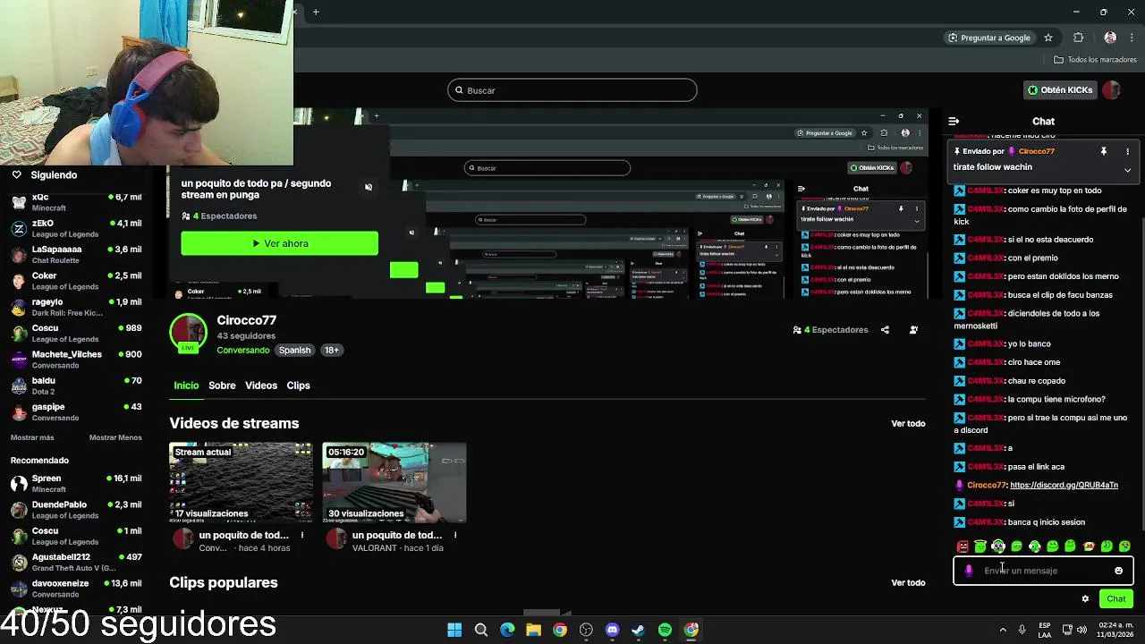Click the green Chat send button
Viewport: 1145px width, 644px height.
click(1115, 599)
